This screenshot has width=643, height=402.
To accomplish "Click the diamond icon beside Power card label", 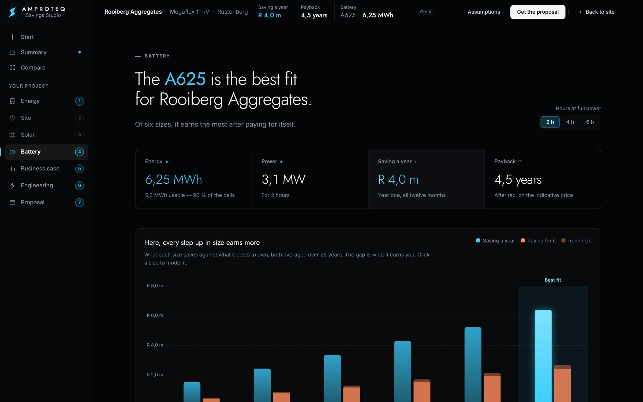I will (x=281, y=162).
